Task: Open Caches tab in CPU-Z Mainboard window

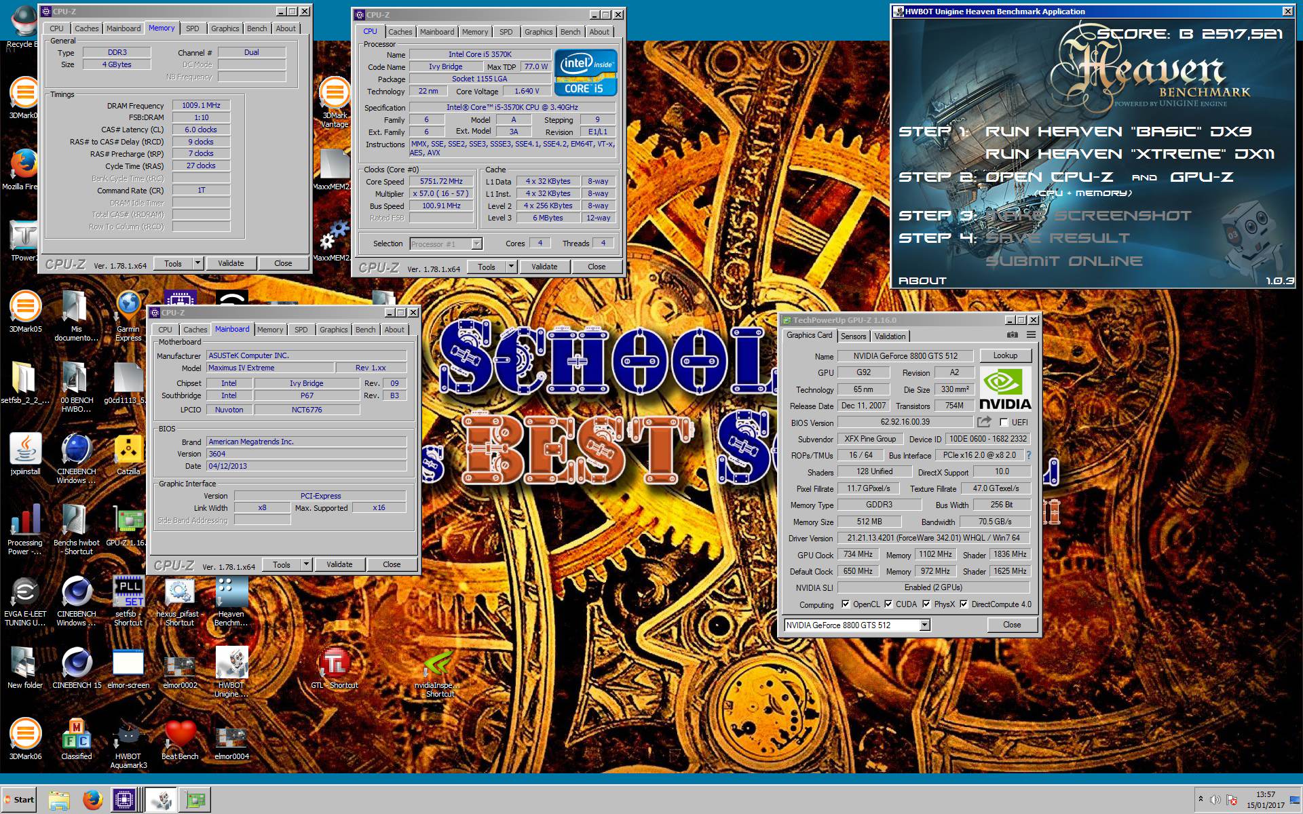Action: (195, 330)
